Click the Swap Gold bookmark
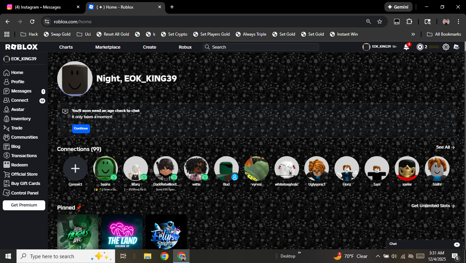This screenshot has height=263, width=466. (57, 34)
